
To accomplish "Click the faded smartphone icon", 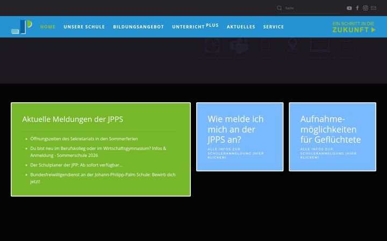I will coord(266,46).
